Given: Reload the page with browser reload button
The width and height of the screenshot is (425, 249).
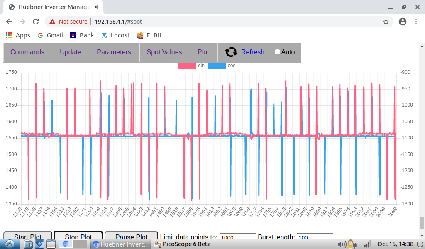Looking at the screenshot, I should (x=36, y=22).
